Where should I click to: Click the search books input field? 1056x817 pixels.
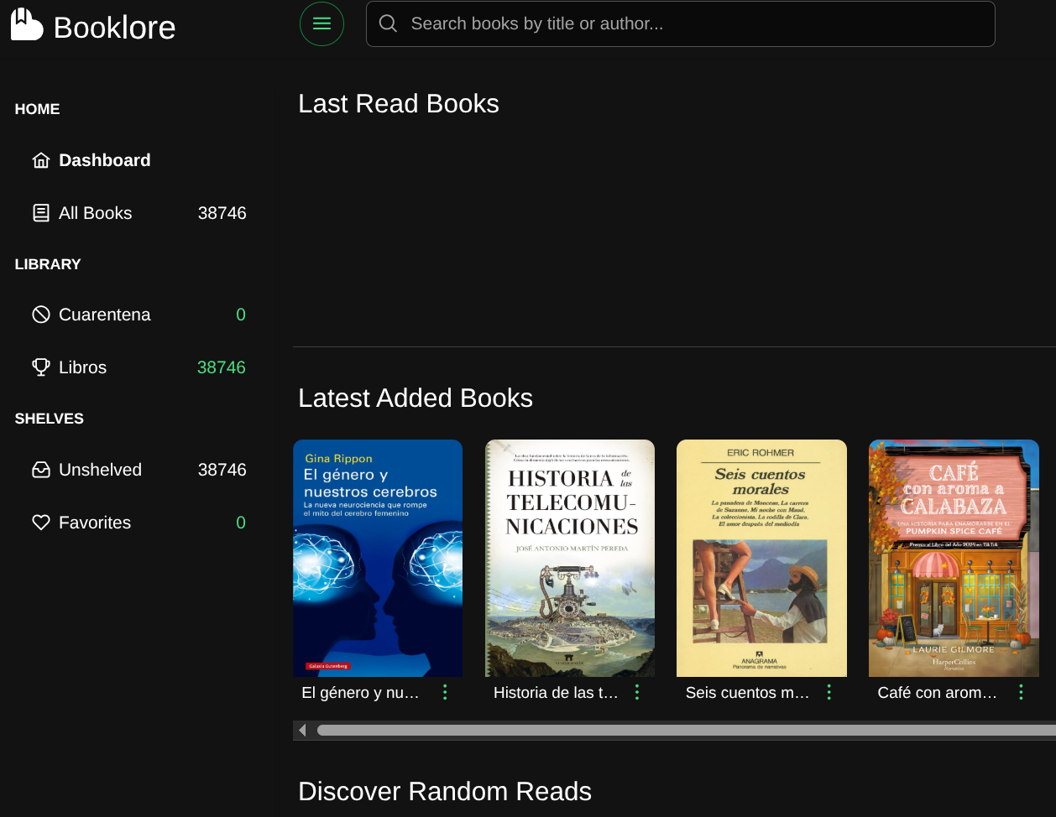(697, 23)
